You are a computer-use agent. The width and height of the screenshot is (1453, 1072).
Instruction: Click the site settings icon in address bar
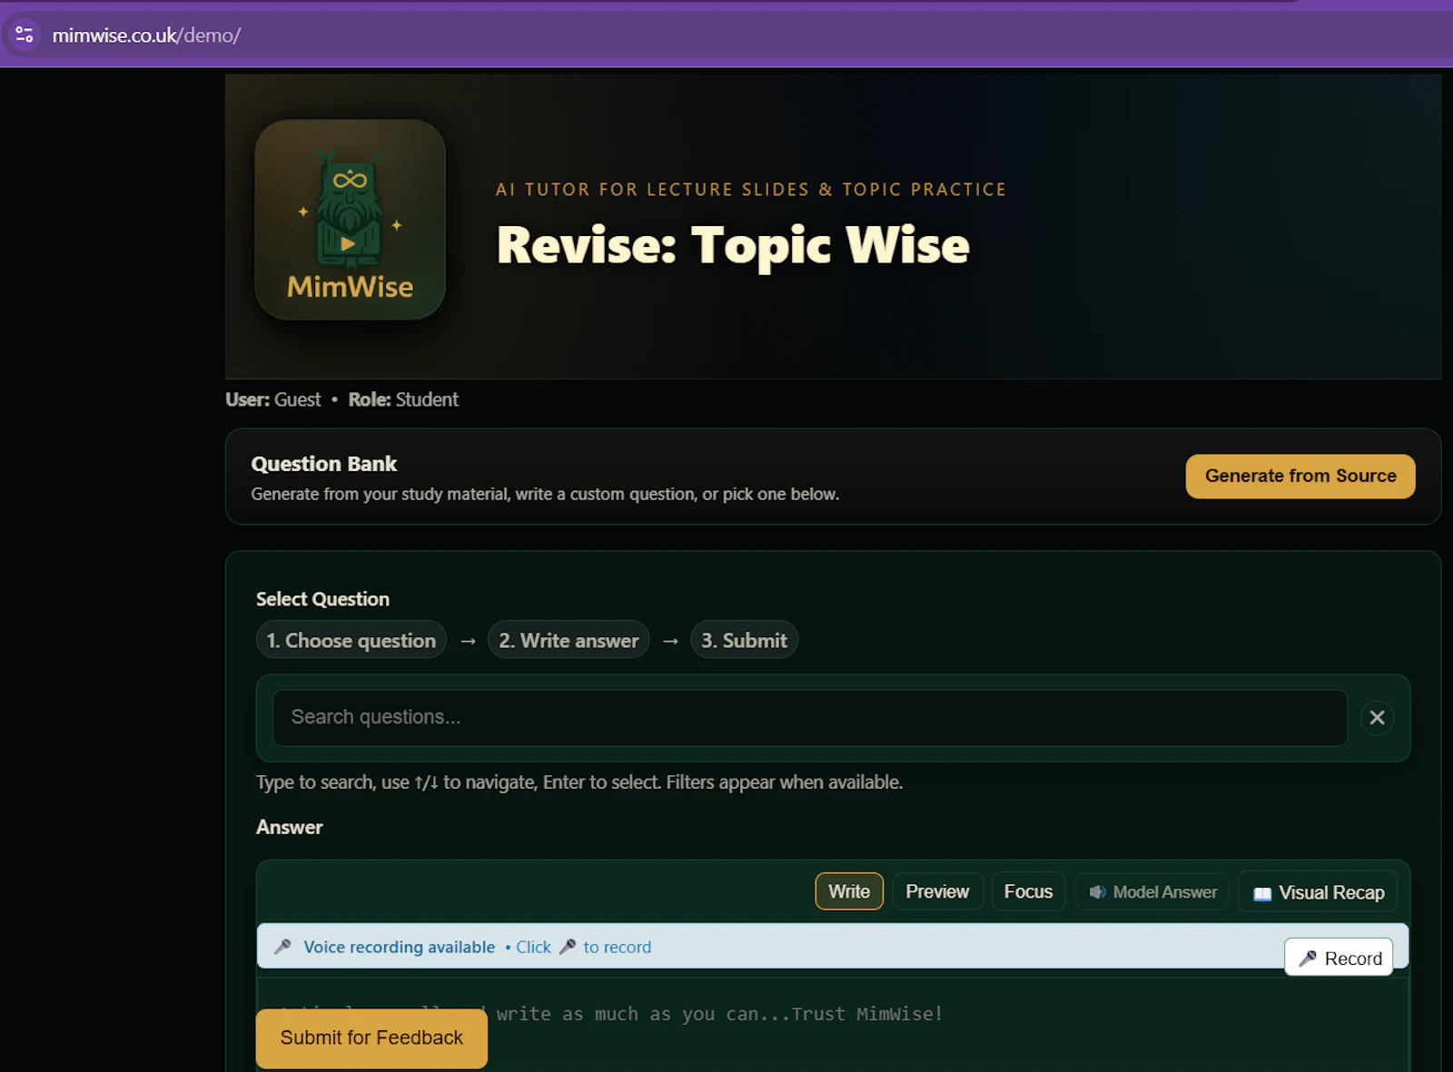tap(25, 35)
